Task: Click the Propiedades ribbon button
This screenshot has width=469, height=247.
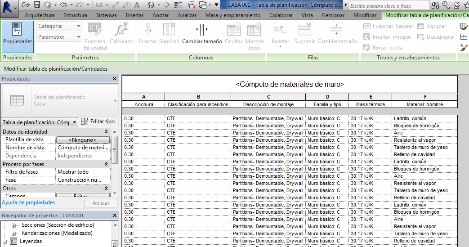Action: click(18, 36)
